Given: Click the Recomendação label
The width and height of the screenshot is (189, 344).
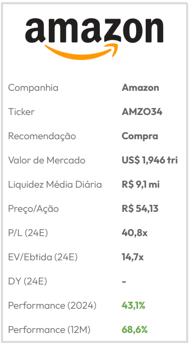Looking at the screenshot, I should click(x=42, y=136).
